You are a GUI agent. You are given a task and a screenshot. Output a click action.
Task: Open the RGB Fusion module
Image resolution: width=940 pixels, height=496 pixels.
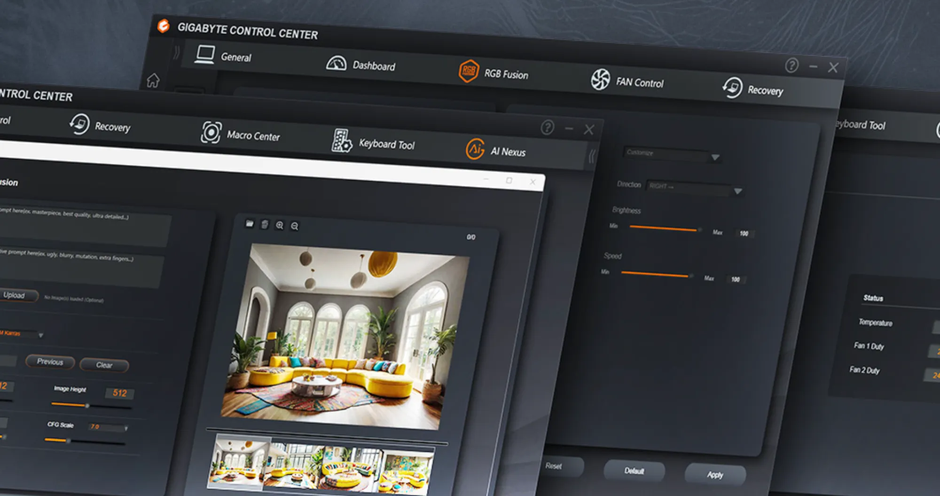[493, 73]
